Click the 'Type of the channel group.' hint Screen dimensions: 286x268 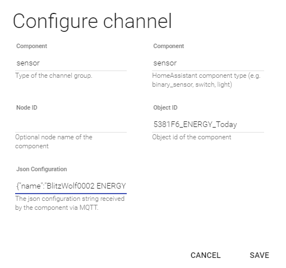pos(54,76)
